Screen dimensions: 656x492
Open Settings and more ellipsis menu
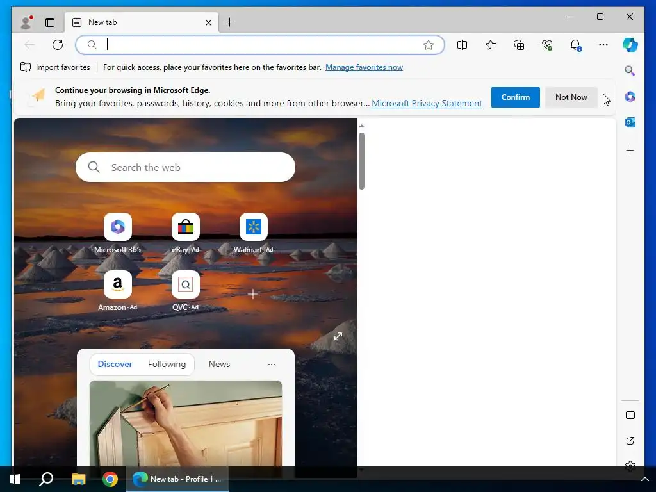(x=603, y=45)
